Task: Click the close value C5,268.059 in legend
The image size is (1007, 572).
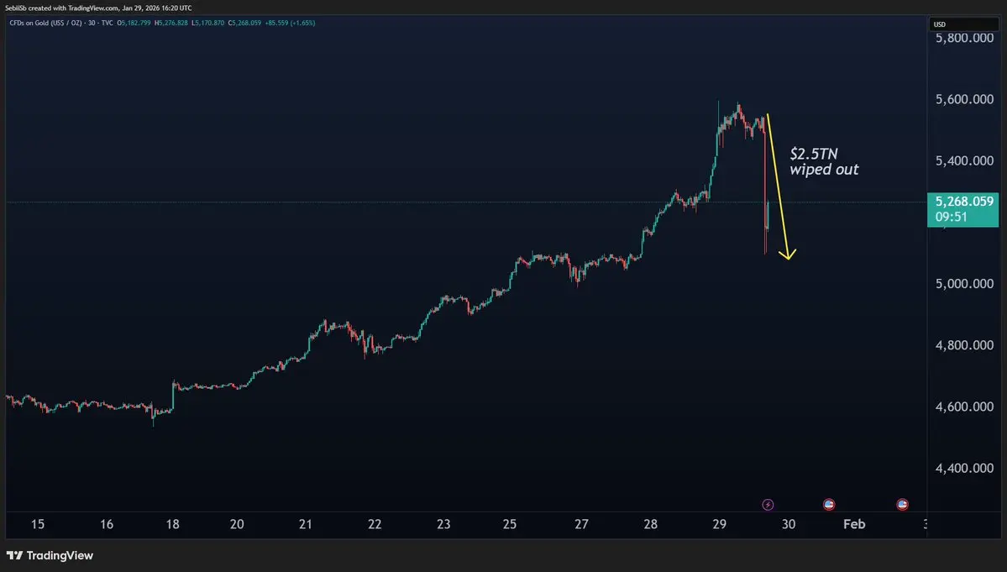Action: (244, 24)
